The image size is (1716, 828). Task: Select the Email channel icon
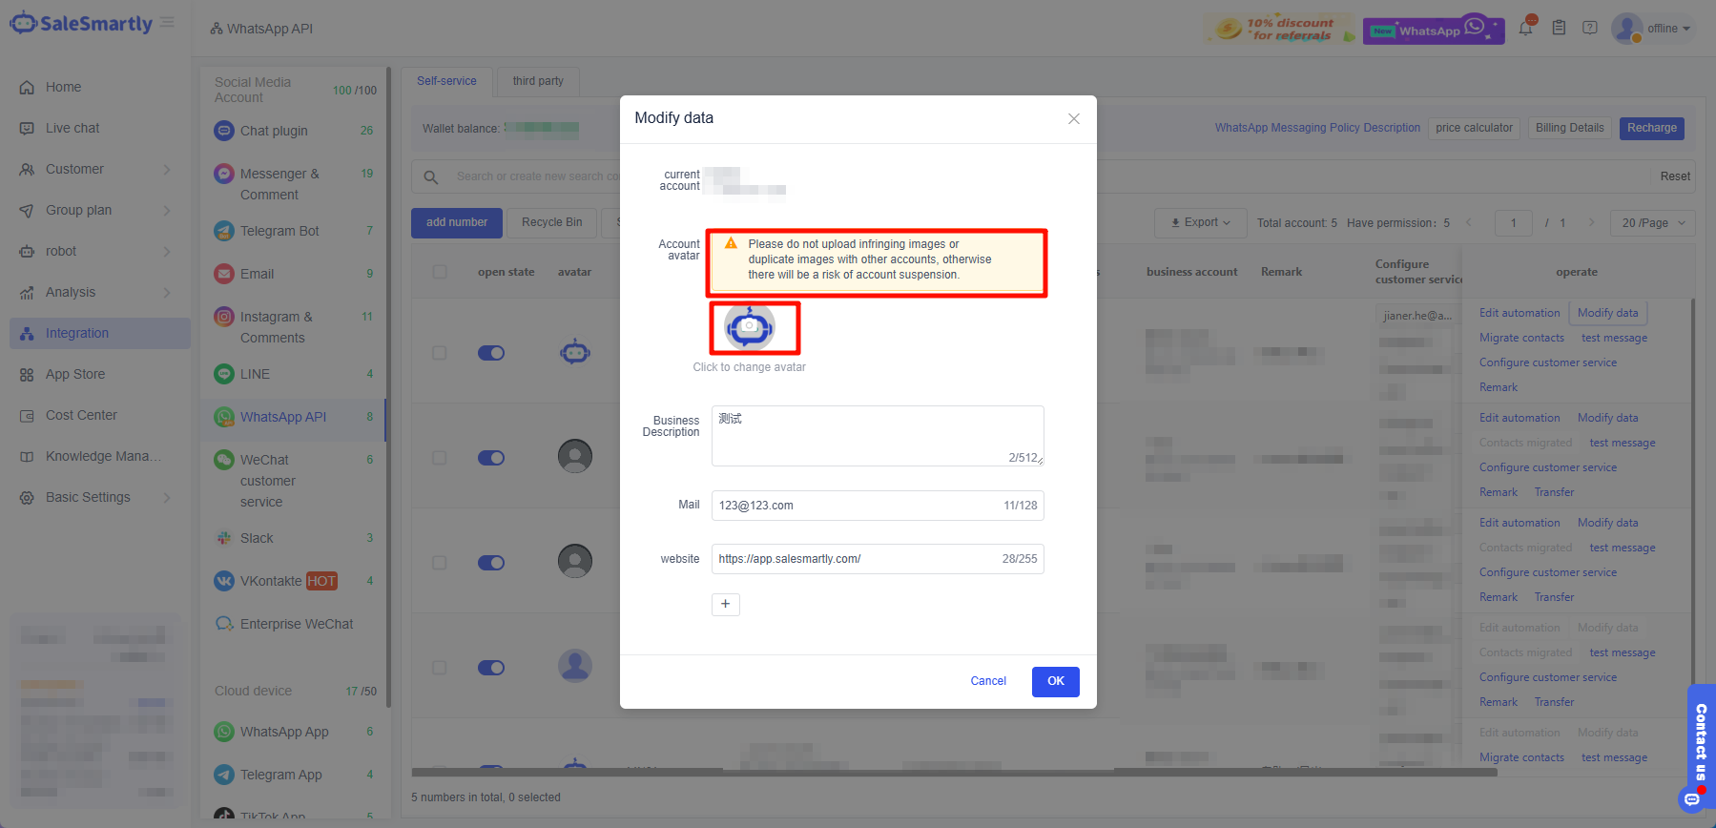[224, 274]
